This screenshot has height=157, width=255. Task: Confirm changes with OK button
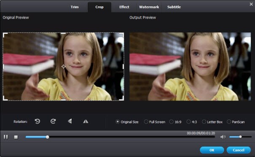point(212,150)
